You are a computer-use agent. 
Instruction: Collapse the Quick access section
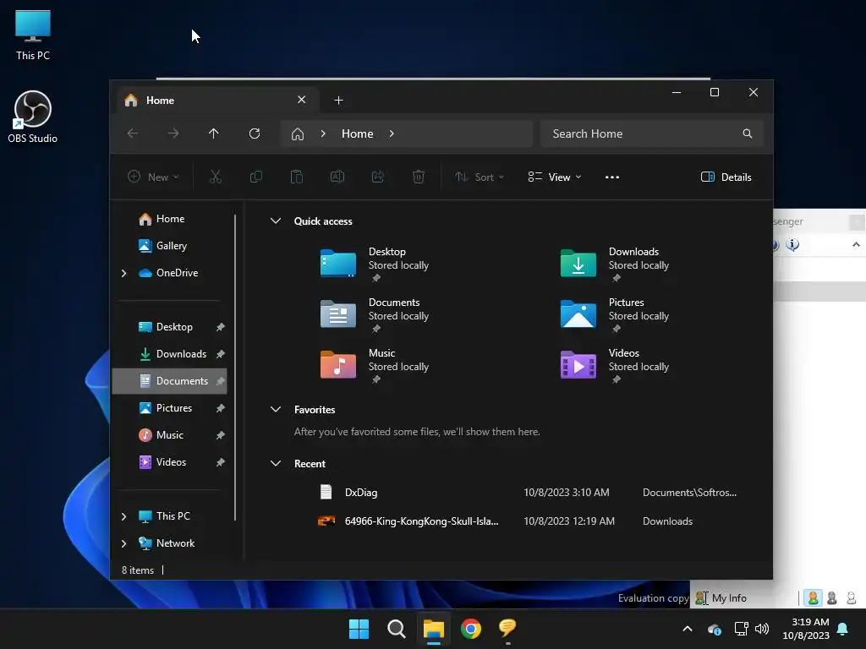pos(275,221)
